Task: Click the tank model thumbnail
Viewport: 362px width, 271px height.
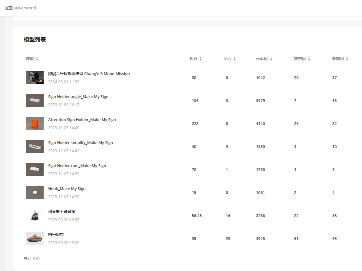Action: click(35, 238)
